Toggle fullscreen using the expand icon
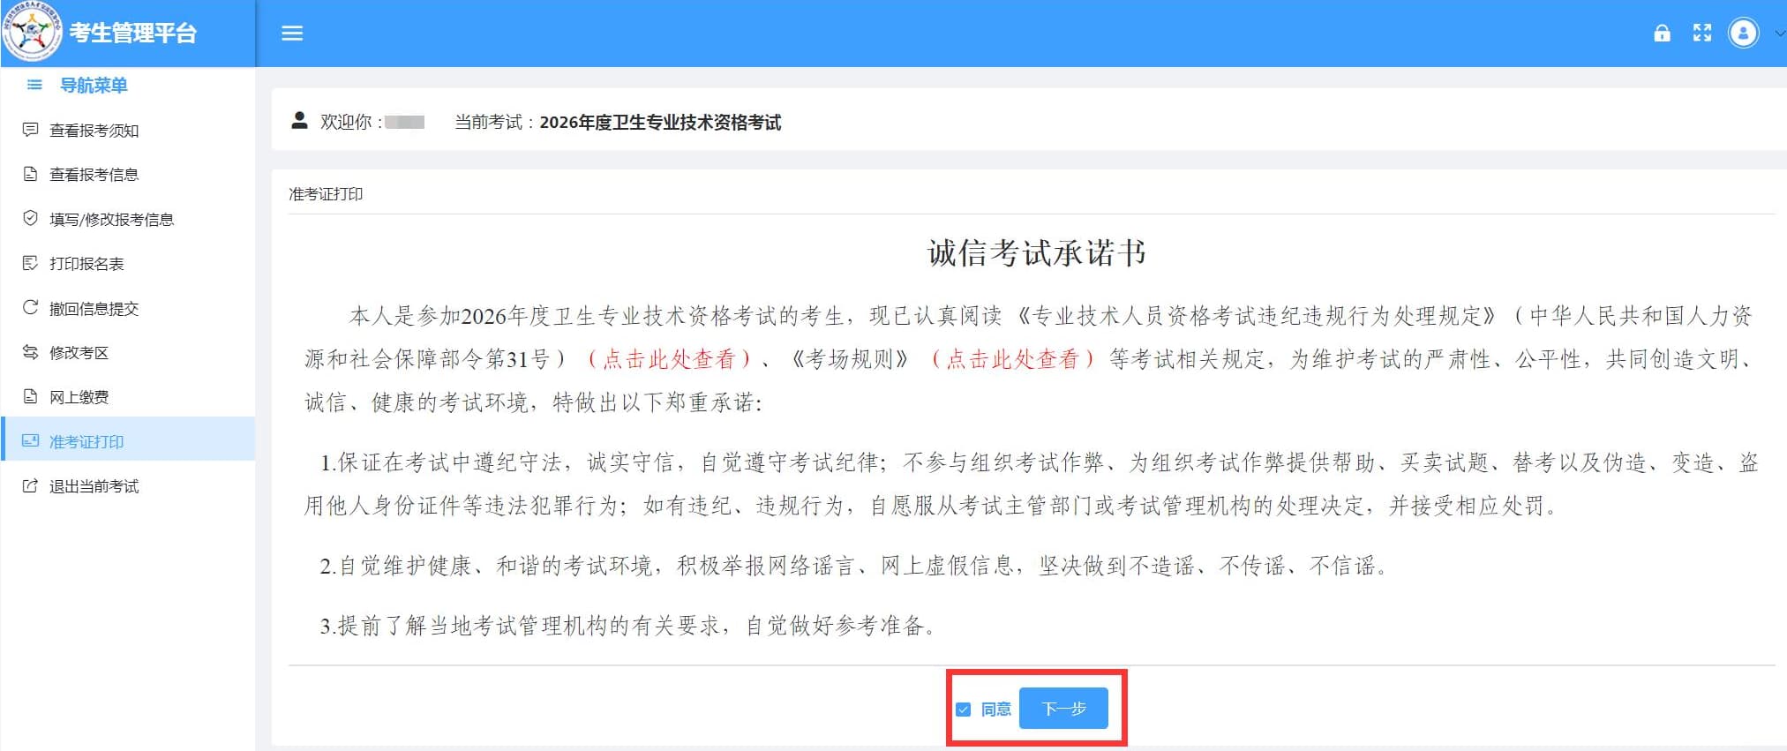Image resolution: width=1787 pixels, height=751 pixels. pyautogui.click(x=1702, y=34)
